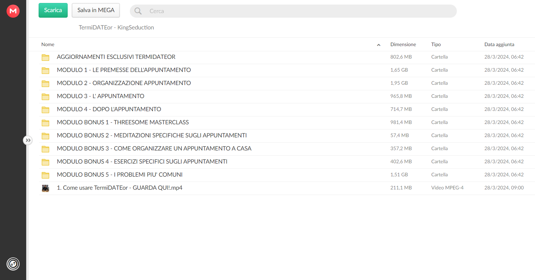Open TermiDATEor - KingSeduction breadcrumb
The height and width of the screenshot is (280, 535).
(x=116, y=27)
